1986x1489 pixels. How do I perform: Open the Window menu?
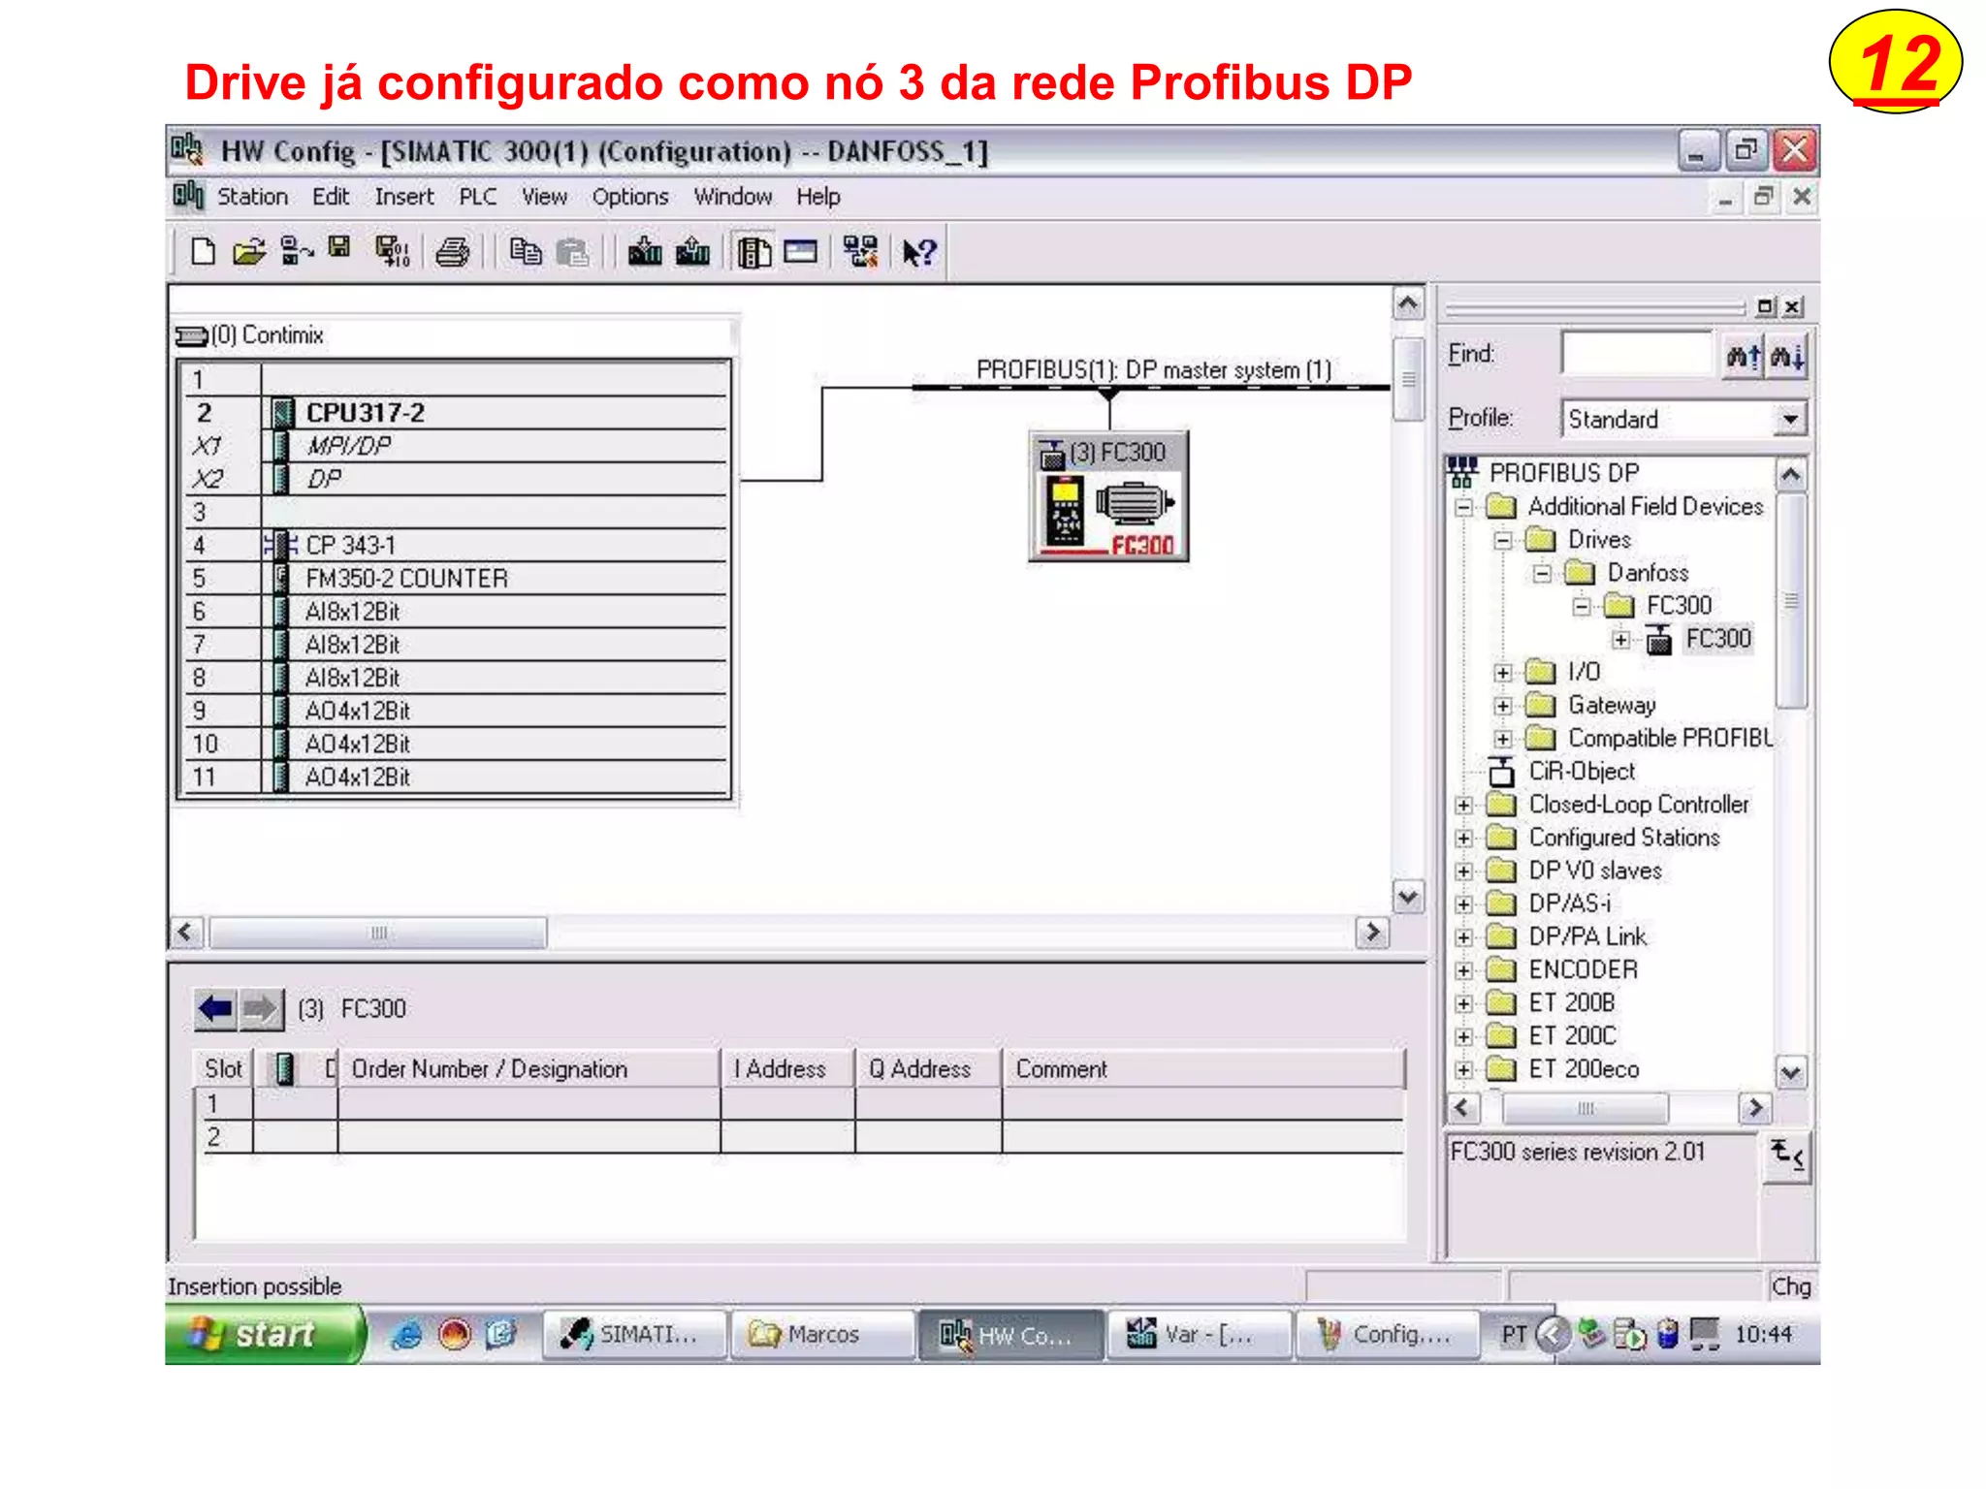pos(733,197)
